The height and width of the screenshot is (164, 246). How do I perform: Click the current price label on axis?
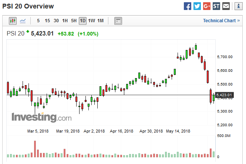tap(224, 95)
